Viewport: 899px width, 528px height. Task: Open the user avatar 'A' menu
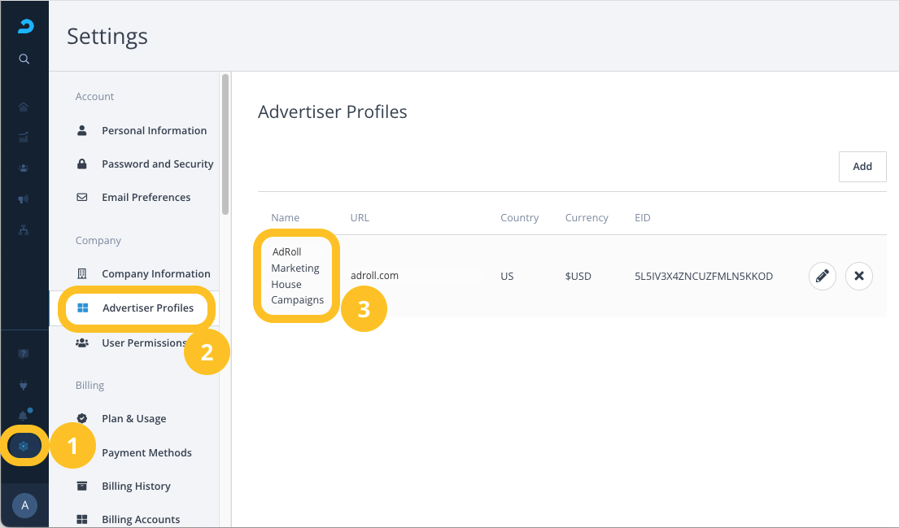click(24, 506)
